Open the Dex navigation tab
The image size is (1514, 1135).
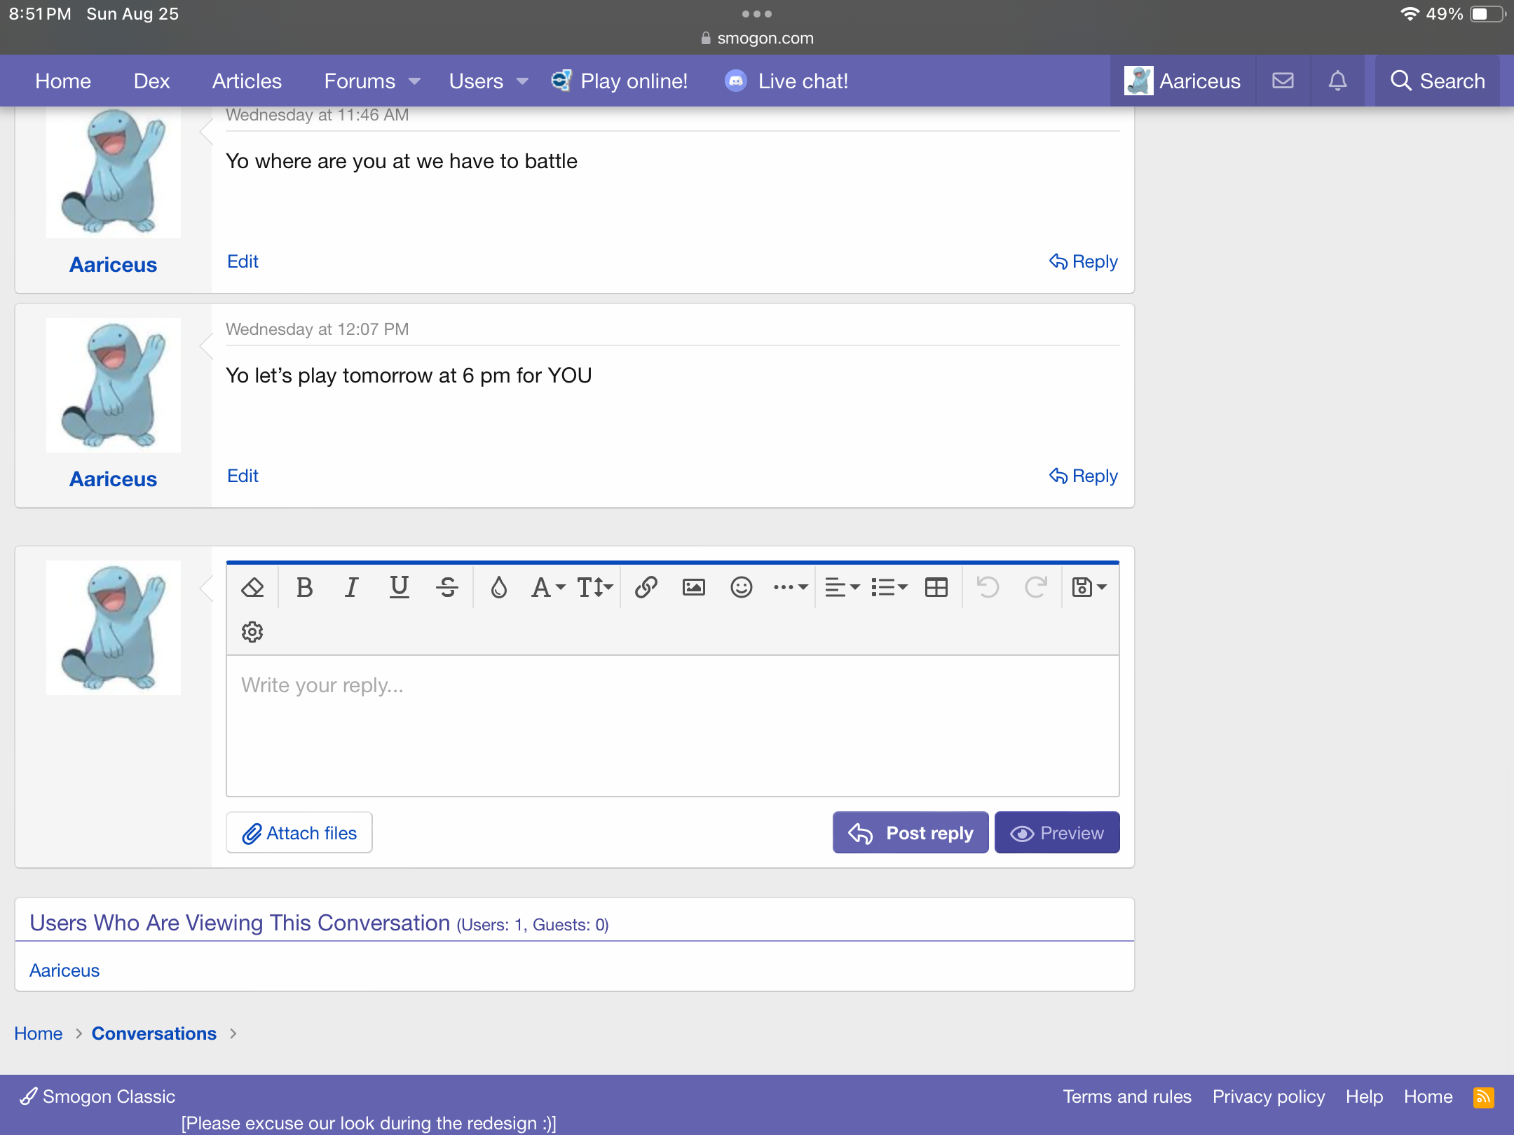(151, 81)
